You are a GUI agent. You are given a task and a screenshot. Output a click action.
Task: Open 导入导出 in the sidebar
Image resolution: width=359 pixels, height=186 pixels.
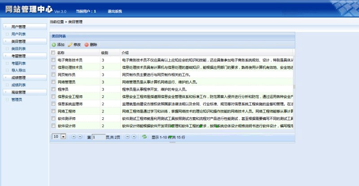(19, 70)
